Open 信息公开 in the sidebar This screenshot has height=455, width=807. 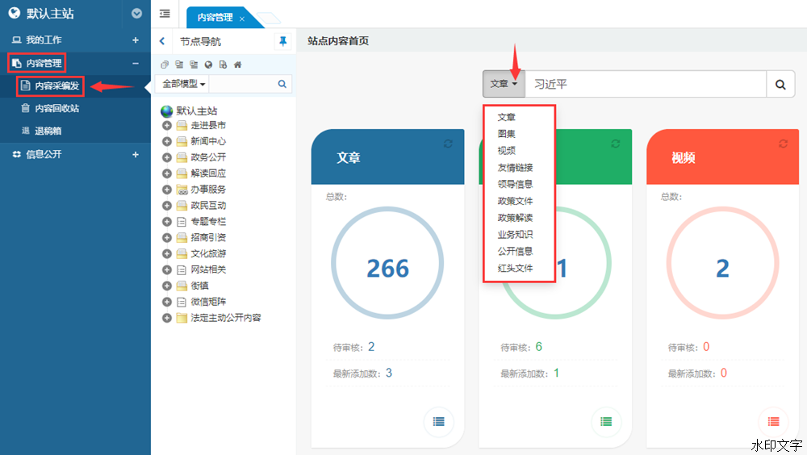[x=44, y=154]
